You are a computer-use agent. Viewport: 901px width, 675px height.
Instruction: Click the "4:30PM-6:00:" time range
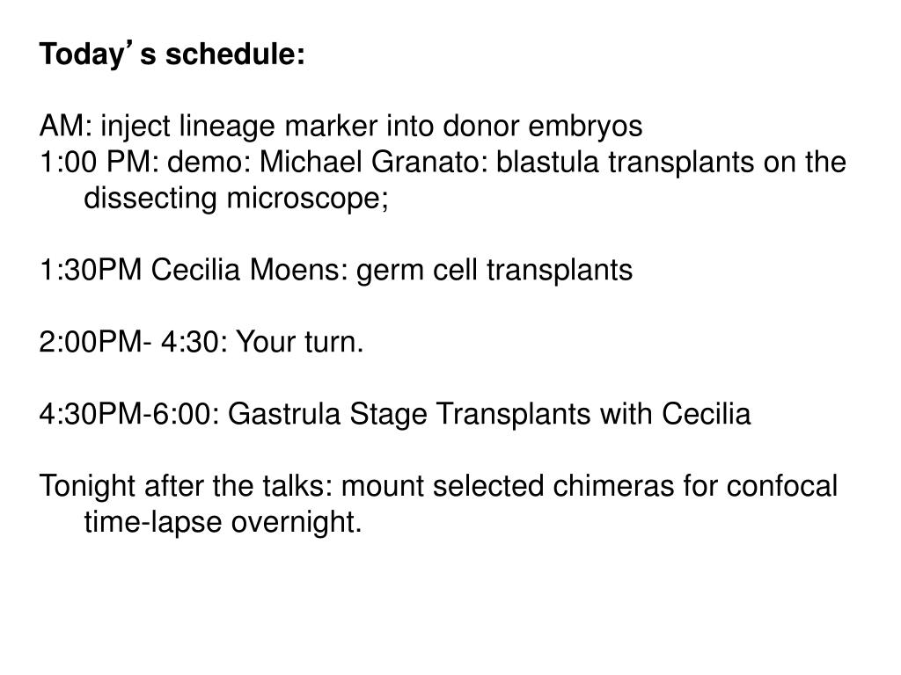pyautogui.click(x=129, y=414)
